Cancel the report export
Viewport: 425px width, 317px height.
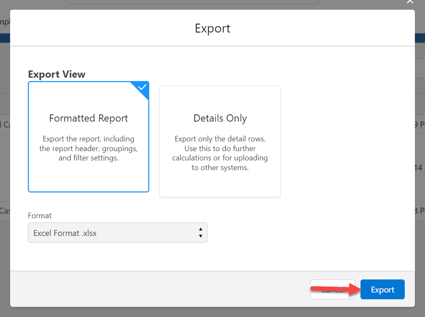tap(332, 290)
